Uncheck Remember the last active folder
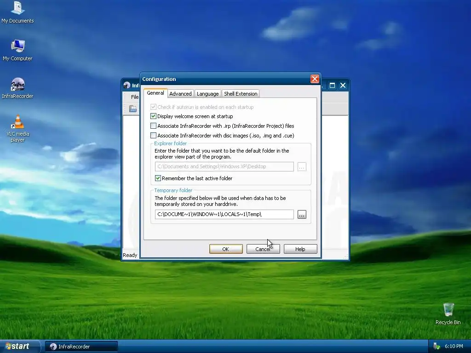 (x=158, y=178)
